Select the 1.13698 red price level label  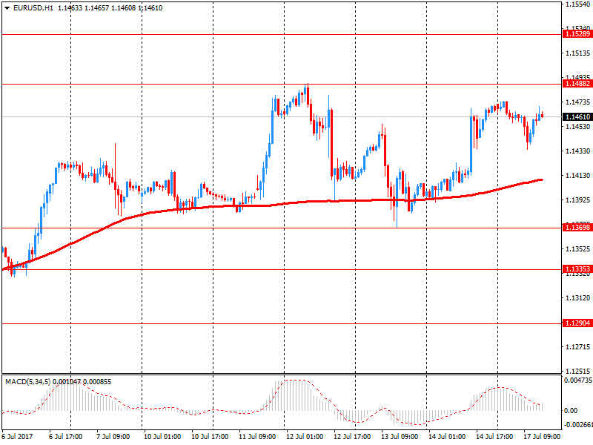(577, 228)
